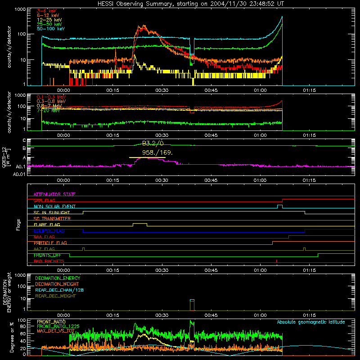The image size is (360, 360).
Task: Select the ECLIPSE_FLAG label
Action: [49, 231]
